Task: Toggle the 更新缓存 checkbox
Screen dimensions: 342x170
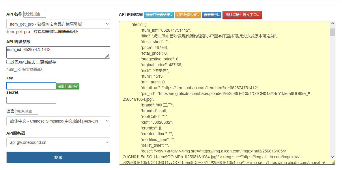Action: (38, 62)
